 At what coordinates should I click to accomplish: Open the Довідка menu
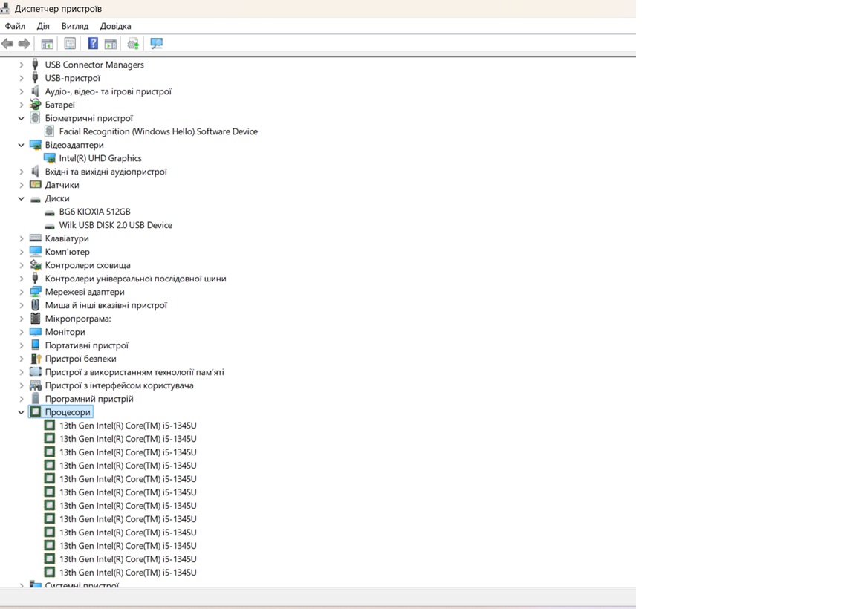pyautogui.click(x=115, y=26)
